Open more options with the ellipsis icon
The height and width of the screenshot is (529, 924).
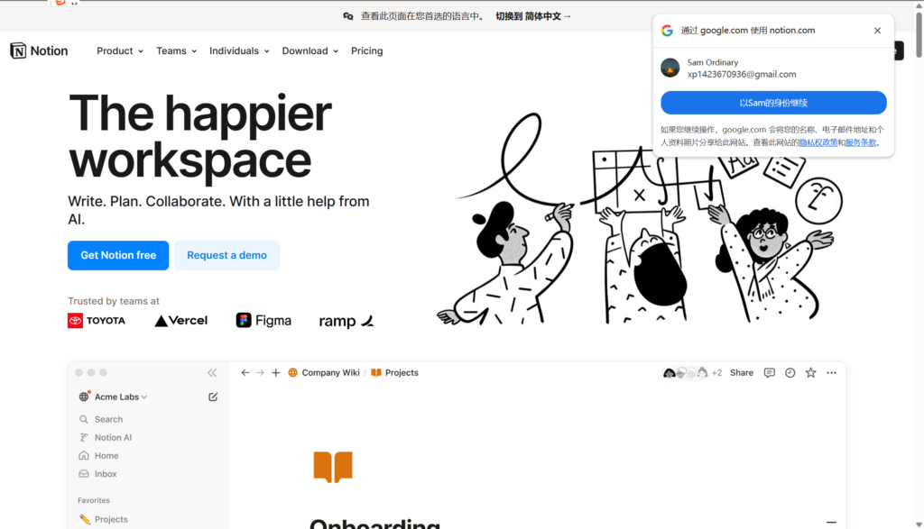(x=831, y=372)
